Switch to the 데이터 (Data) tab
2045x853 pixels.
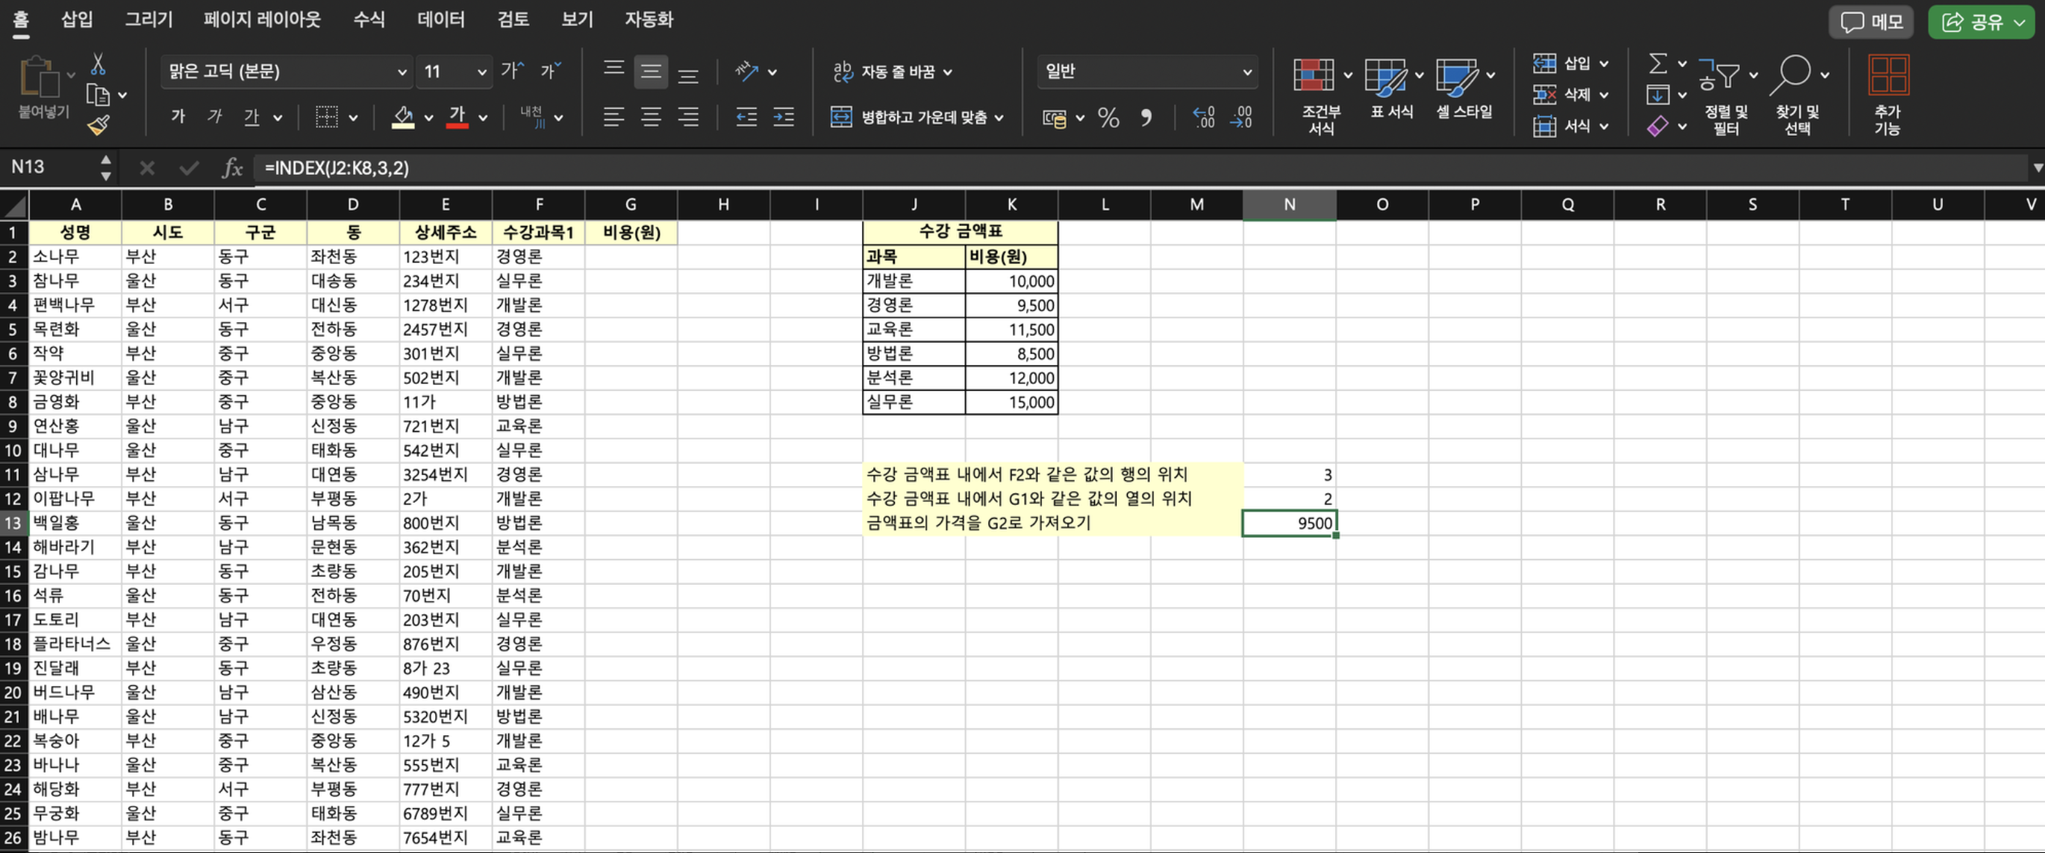click(440, 19)
